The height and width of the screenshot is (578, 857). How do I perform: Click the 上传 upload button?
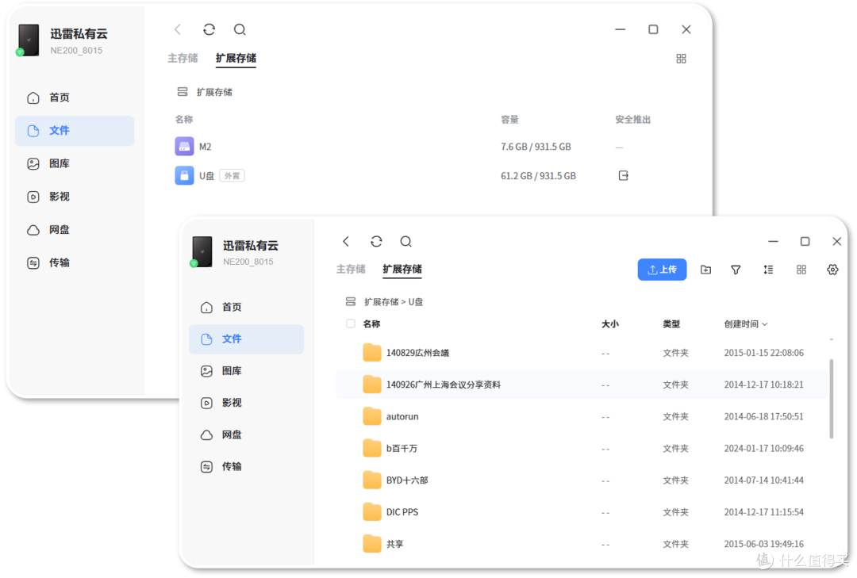(662, 270)
